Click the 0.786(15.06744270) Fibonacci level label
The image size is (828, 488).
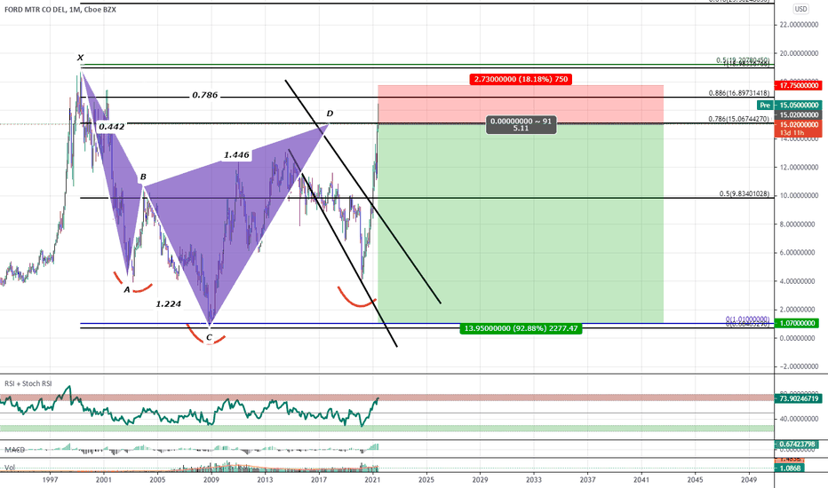[x=739, y=119]
